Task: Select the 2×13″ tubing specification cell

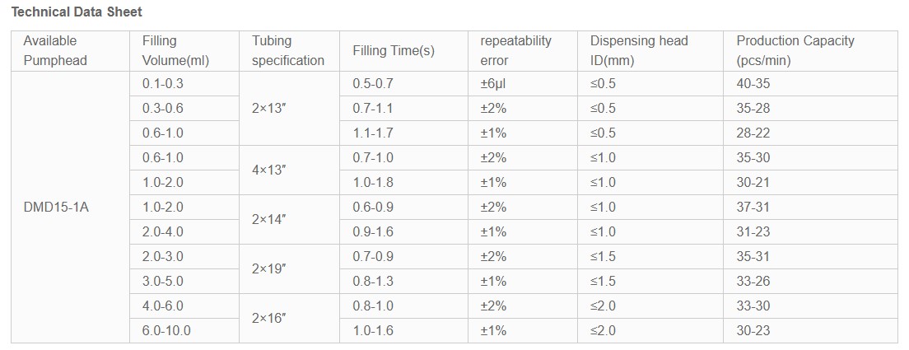Action: pos(275,108)
